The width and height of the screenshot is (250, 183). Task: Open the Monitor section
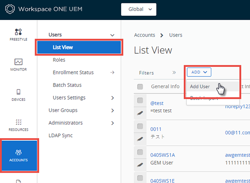[18, 65]
